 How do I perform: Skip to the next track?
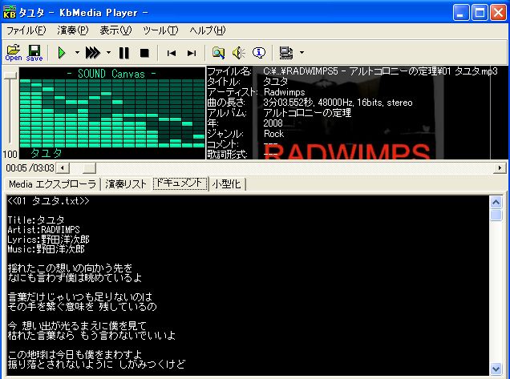point(192,53)
